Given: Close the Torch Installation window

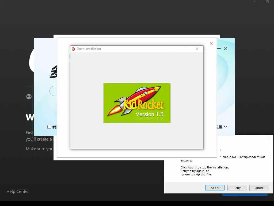Looking at the screenshot, I should tap(197, 49).
